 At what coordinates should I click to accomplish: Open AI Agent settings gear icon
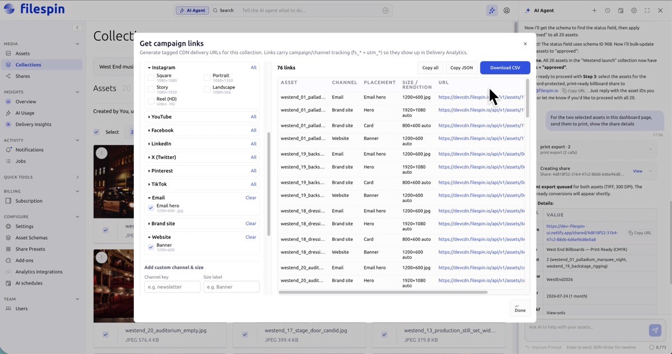point(634,11)
